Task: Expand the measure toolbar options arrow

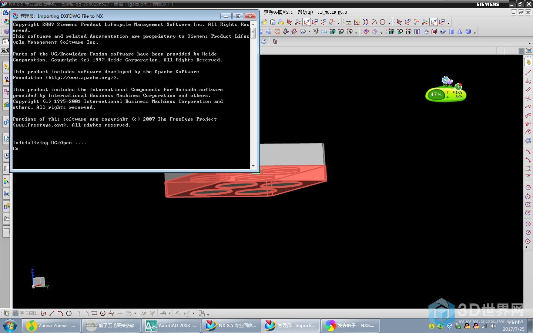Action: (x=389, y=23)
